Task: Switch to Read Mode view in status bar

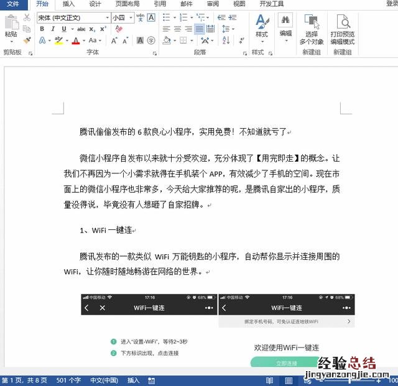Action: [269, 380]
